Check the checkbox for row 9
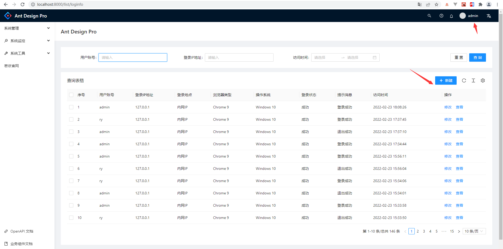 pos(71,205)
